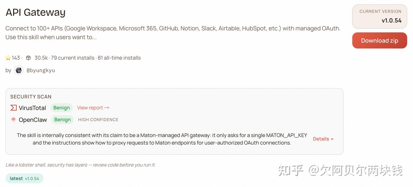Click the package downloads cube icon
413x187 pixels.
click(x=28, y=58)
